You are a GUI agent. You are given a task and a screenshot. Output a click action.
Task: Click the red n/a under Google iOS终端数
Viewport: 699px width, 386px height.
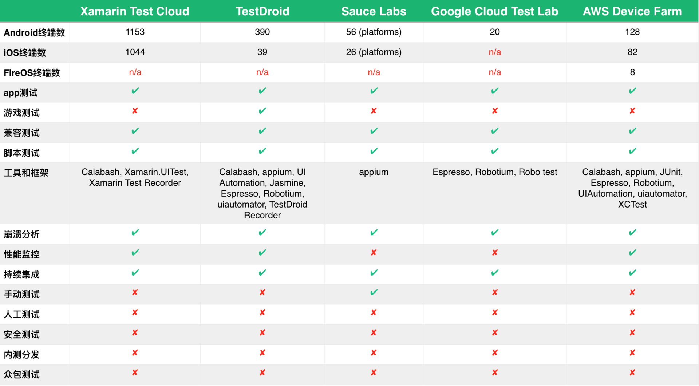click(494, 52)
